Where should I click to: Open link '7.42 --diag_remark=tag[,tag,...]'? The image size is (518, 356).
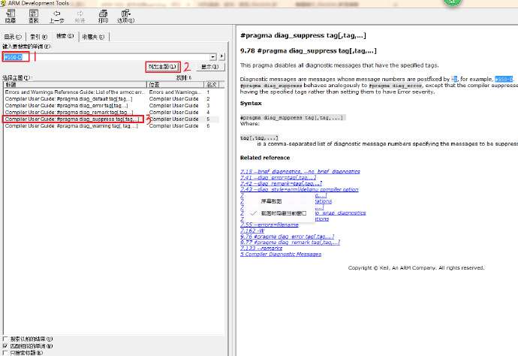281,183
